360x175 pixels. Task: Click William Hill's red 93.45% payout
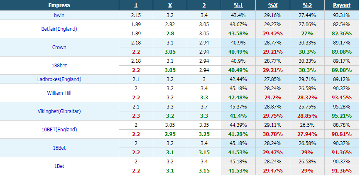click(x=342, y=98)
